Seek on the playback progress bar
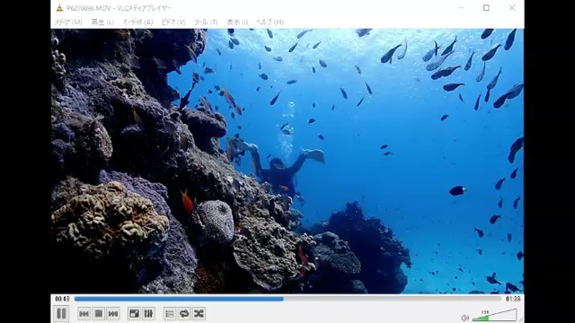The image size is (575, 323). [x=287, y=299]
